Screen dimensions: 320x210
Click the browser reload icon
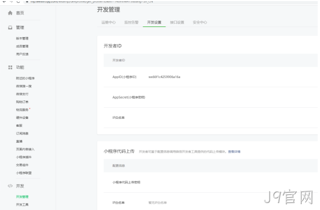(18, 1)
